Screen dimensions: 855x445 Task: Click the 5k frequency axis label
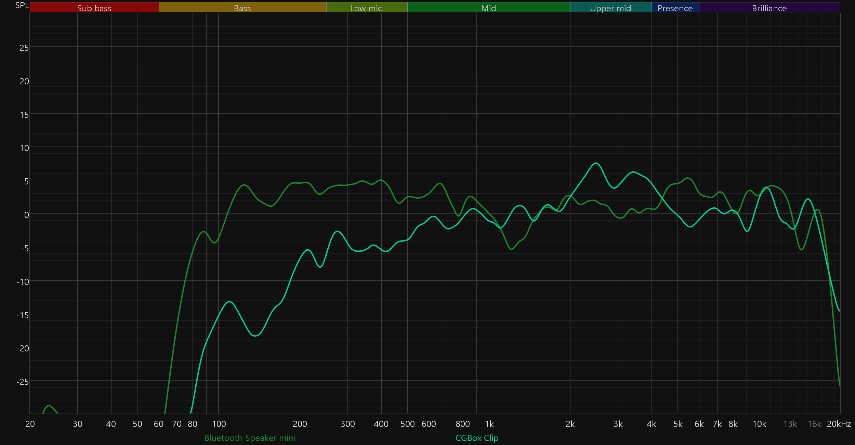click(x=678, y=424)
